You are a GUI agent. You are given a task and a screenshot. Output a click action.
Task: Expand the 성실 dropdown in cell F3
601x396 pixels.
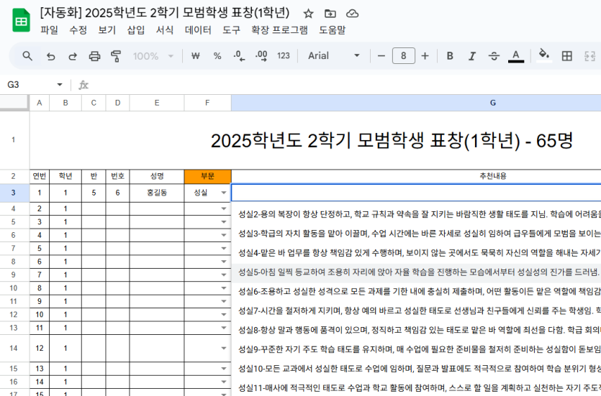(223, 193)
